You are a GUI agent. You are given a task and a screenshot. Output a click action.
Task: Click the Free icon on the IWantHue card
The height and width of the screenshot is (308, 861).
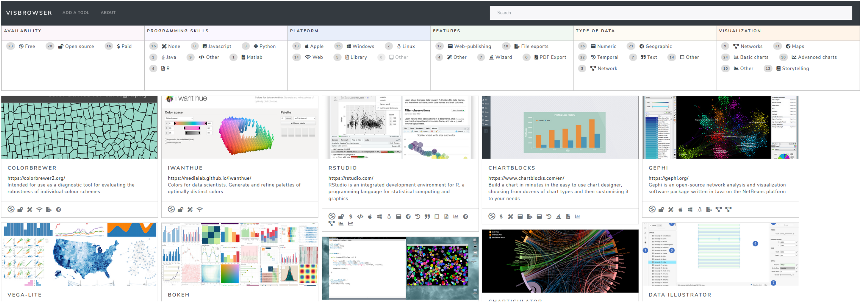(x=171, y=209)
